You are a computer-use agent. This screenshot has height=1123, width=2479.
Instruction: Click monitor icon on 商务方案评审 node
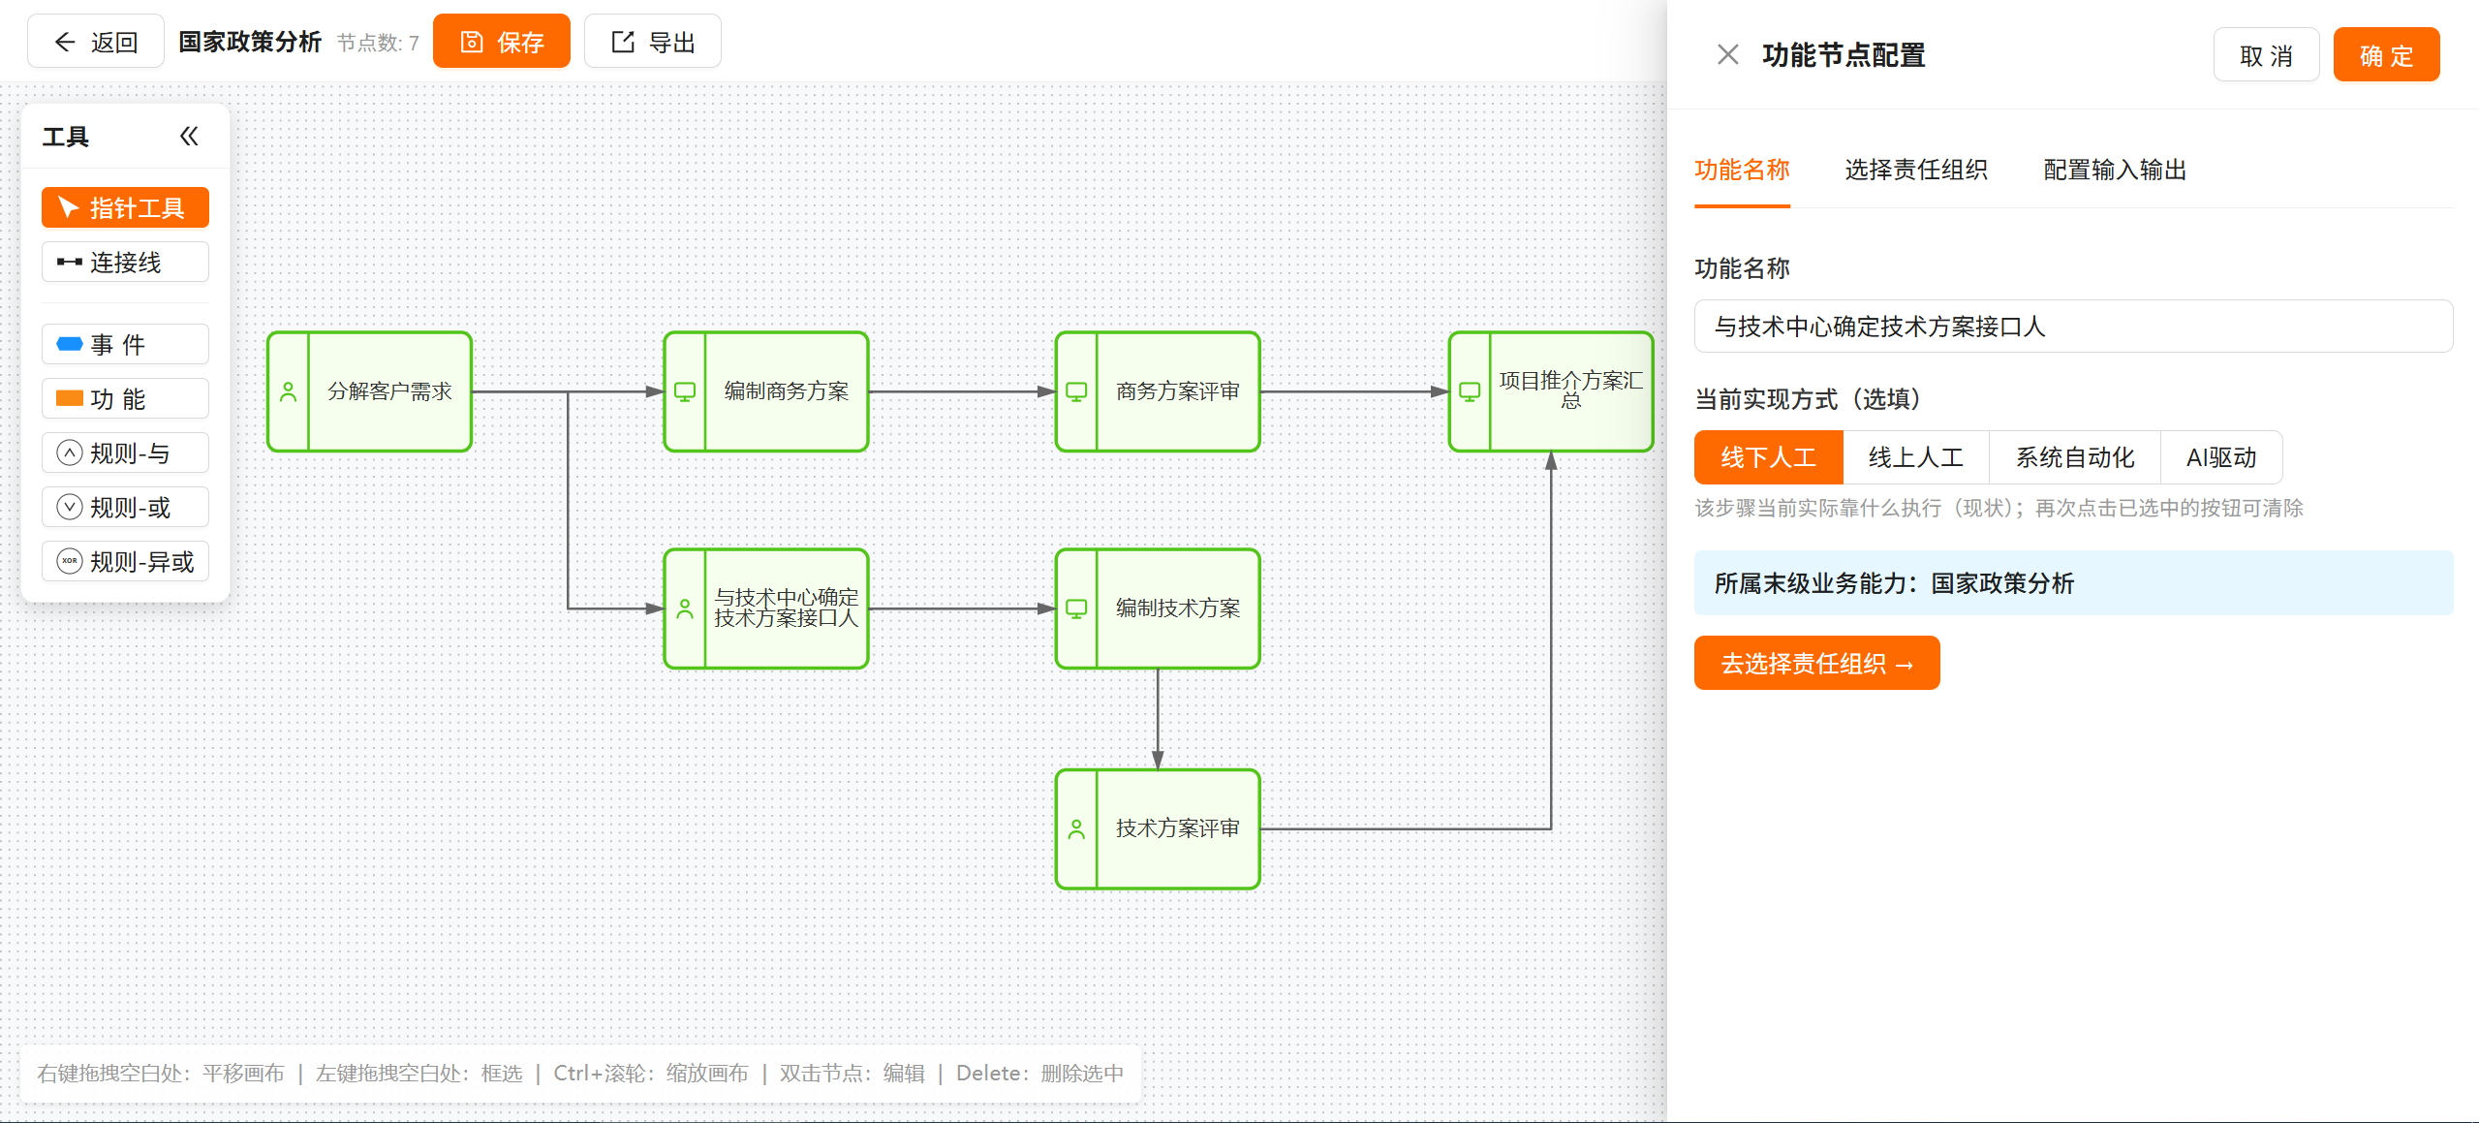point(1076,391)
